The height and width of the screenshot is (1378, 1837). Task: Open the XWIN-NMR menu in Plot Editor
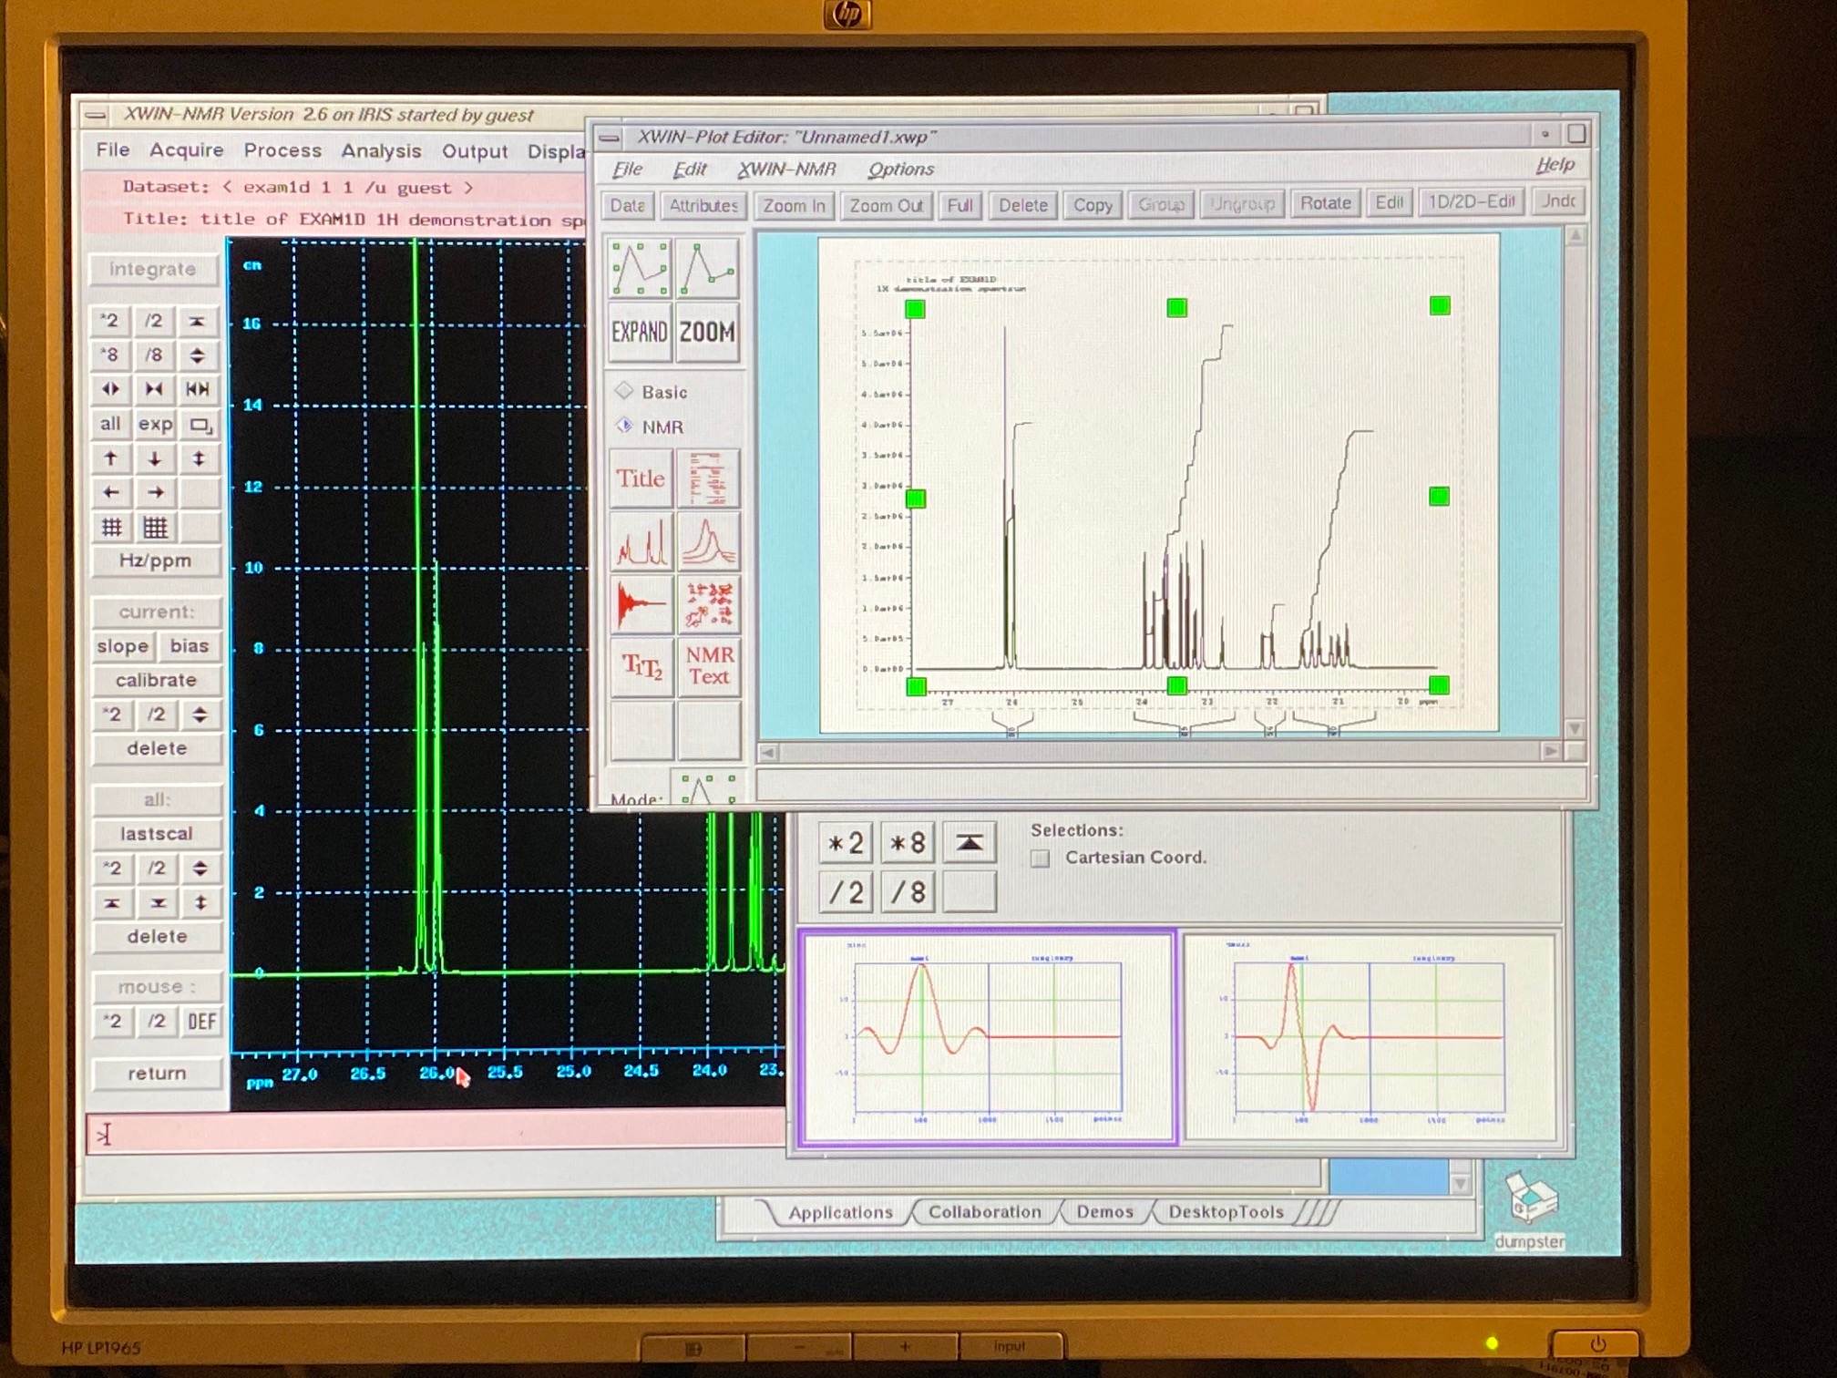tap(786, 170)
